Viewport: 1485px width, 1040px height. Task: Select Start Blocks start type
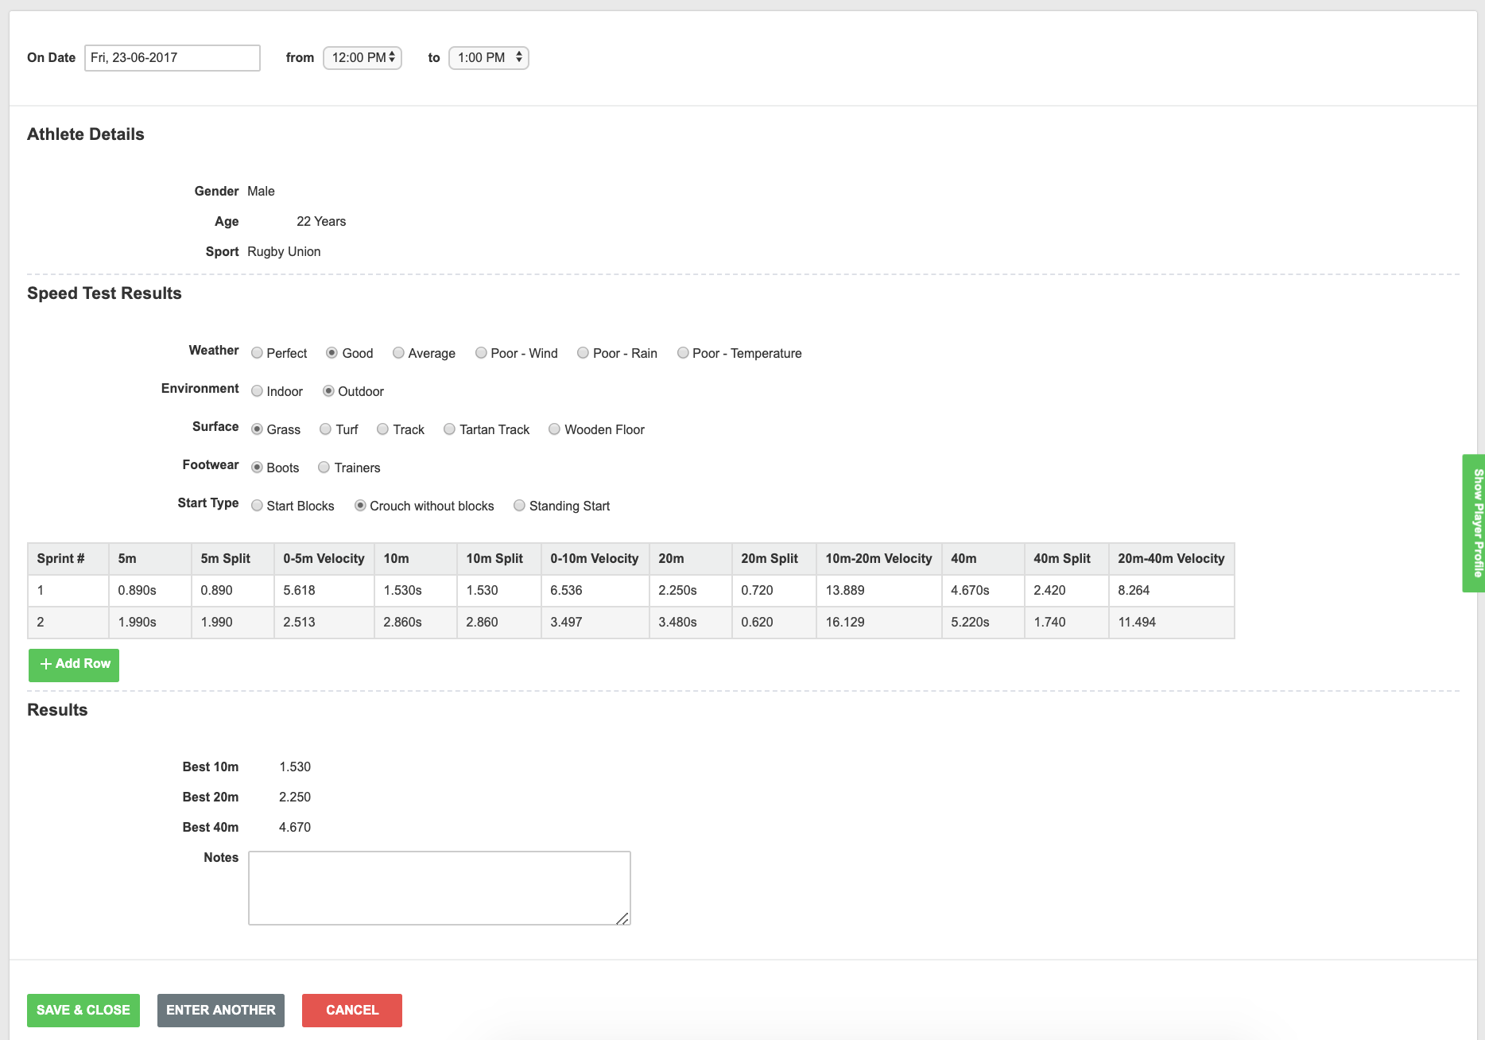click(x=257, y=506)
